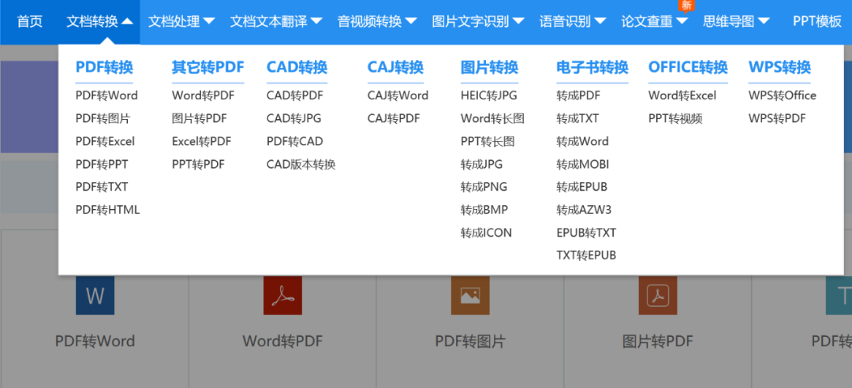Expand the 文档文本翻译 dropdown arrow
The width and height of the screenshot is (852, 388).
pos(316,22)
